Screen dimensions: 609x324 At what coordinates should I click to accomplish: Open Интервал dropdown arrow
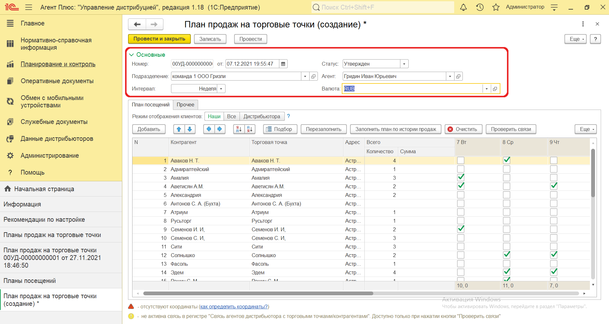click(221, 89)
